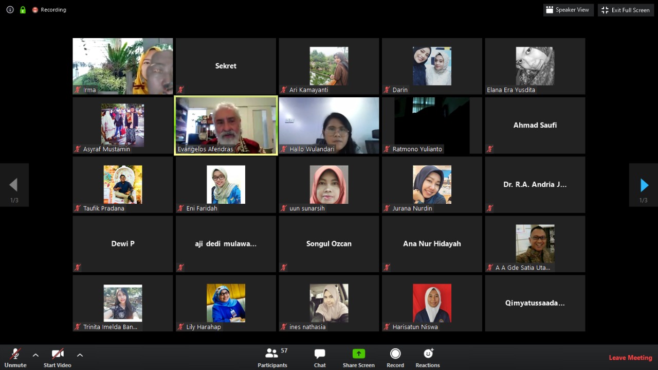
Task: Select Hallo Wulandari video tile
Action: click(329, 125)
